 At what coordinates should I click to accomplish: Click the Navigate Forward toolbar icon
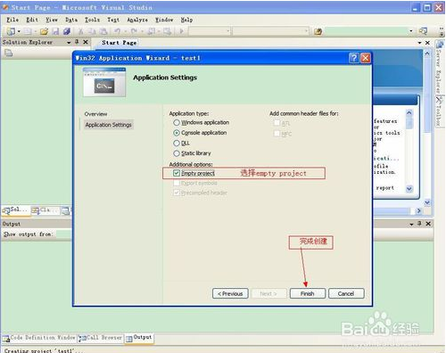pos(167,31)
